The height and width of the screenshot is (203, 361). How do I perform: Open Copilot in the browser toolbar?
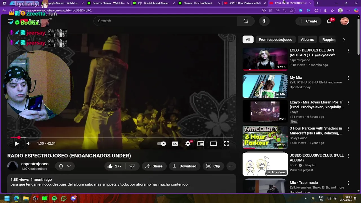[356, 10]
